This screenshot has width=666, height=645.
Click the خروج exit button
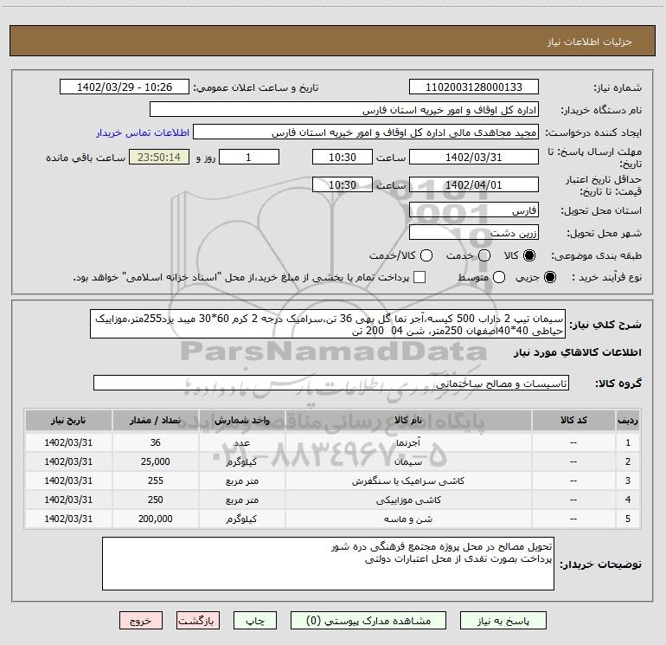(x=141, y=621)
